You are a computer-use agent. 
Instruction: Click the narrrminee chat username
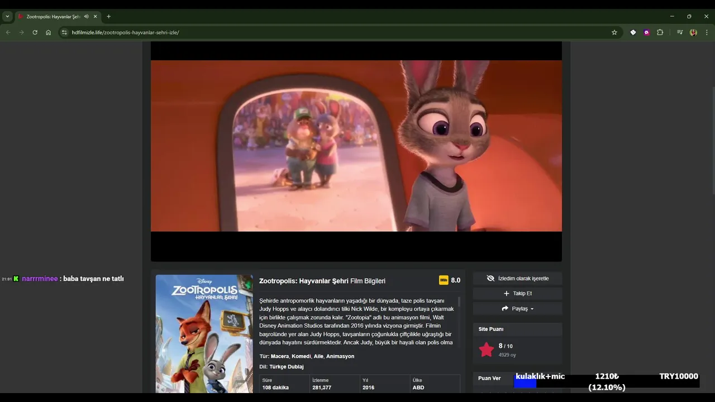pos(40,279)
